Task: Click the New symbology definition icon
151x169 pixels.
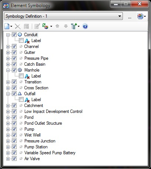Action: coord(7,26)
